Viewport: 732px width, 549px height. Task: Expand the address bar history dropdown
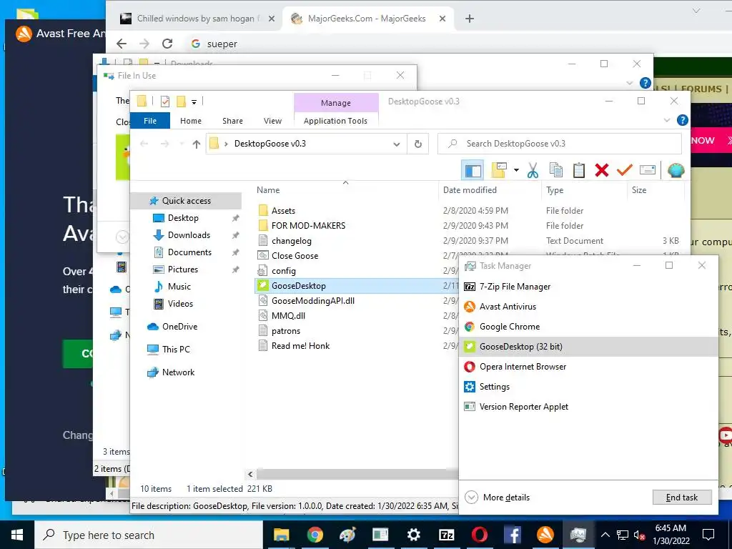396,144
